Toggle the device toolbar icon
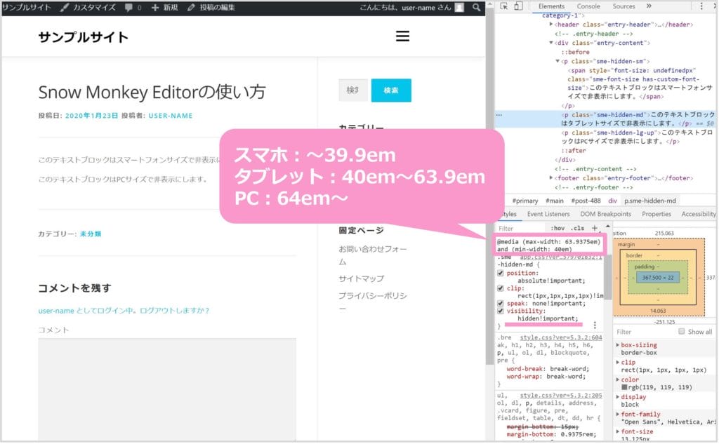This screenshot has height=444, width=719. pyautogui.click(x=517, y=6)
